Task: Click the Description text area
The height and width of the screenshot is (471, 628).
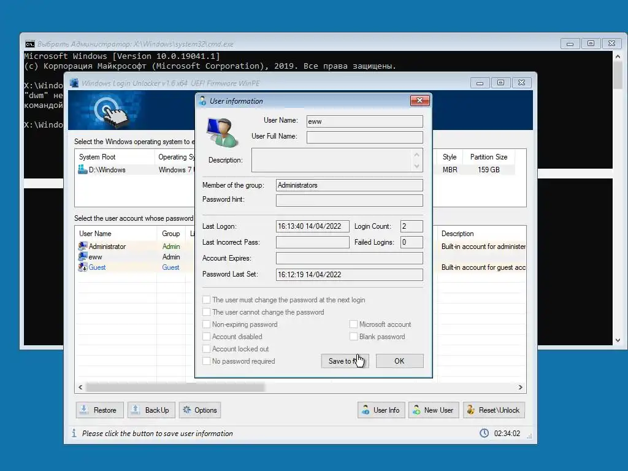Action: point(332,160)
